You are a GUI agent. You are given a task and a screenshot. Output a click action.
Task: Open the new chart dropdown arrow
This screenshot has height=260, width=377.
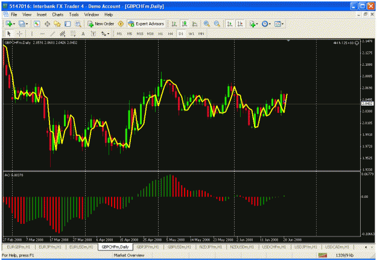14,24
